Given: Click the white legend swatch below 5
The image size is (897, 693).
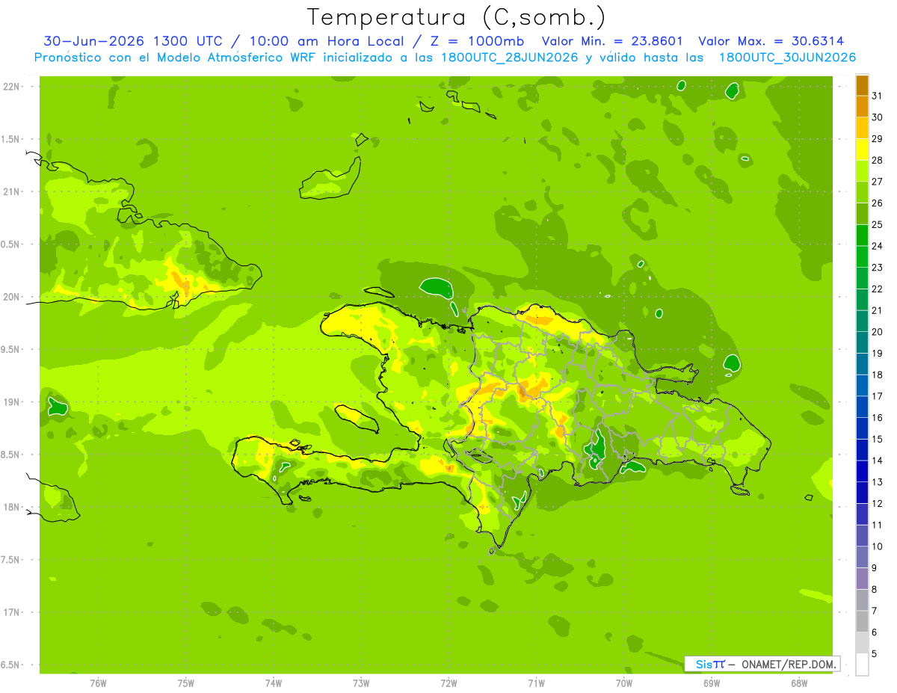Looking at the screenshot, I should point(862,665).
